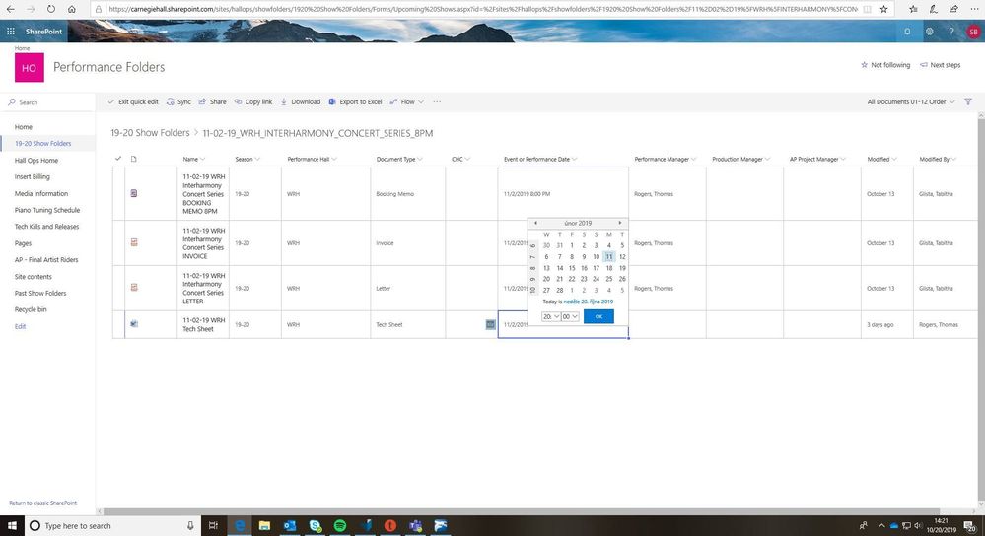Go to next month in calendar

(620, 223)
